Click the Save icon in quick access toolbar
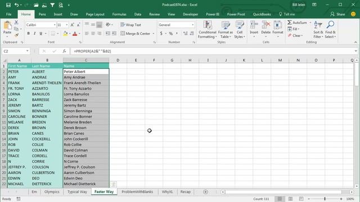Screen dimensions: 360x202 click(x=8, y=5)
